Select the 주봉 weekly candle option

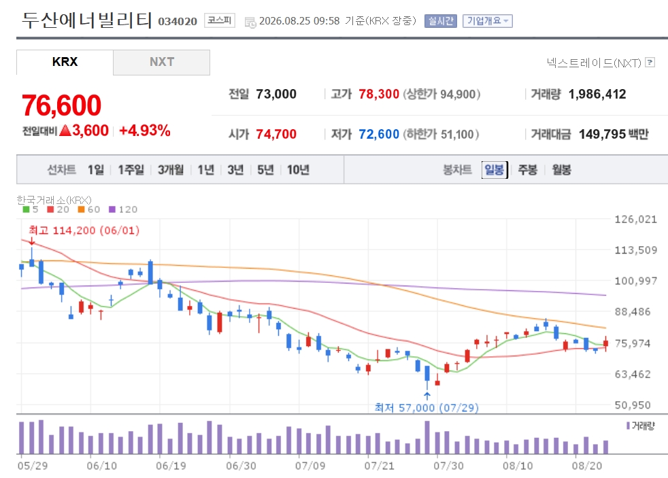pyautogui.click(x=527, y=170)
